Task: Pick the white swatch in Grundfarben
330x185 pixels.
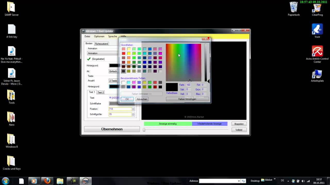Action: coord(160,71)
